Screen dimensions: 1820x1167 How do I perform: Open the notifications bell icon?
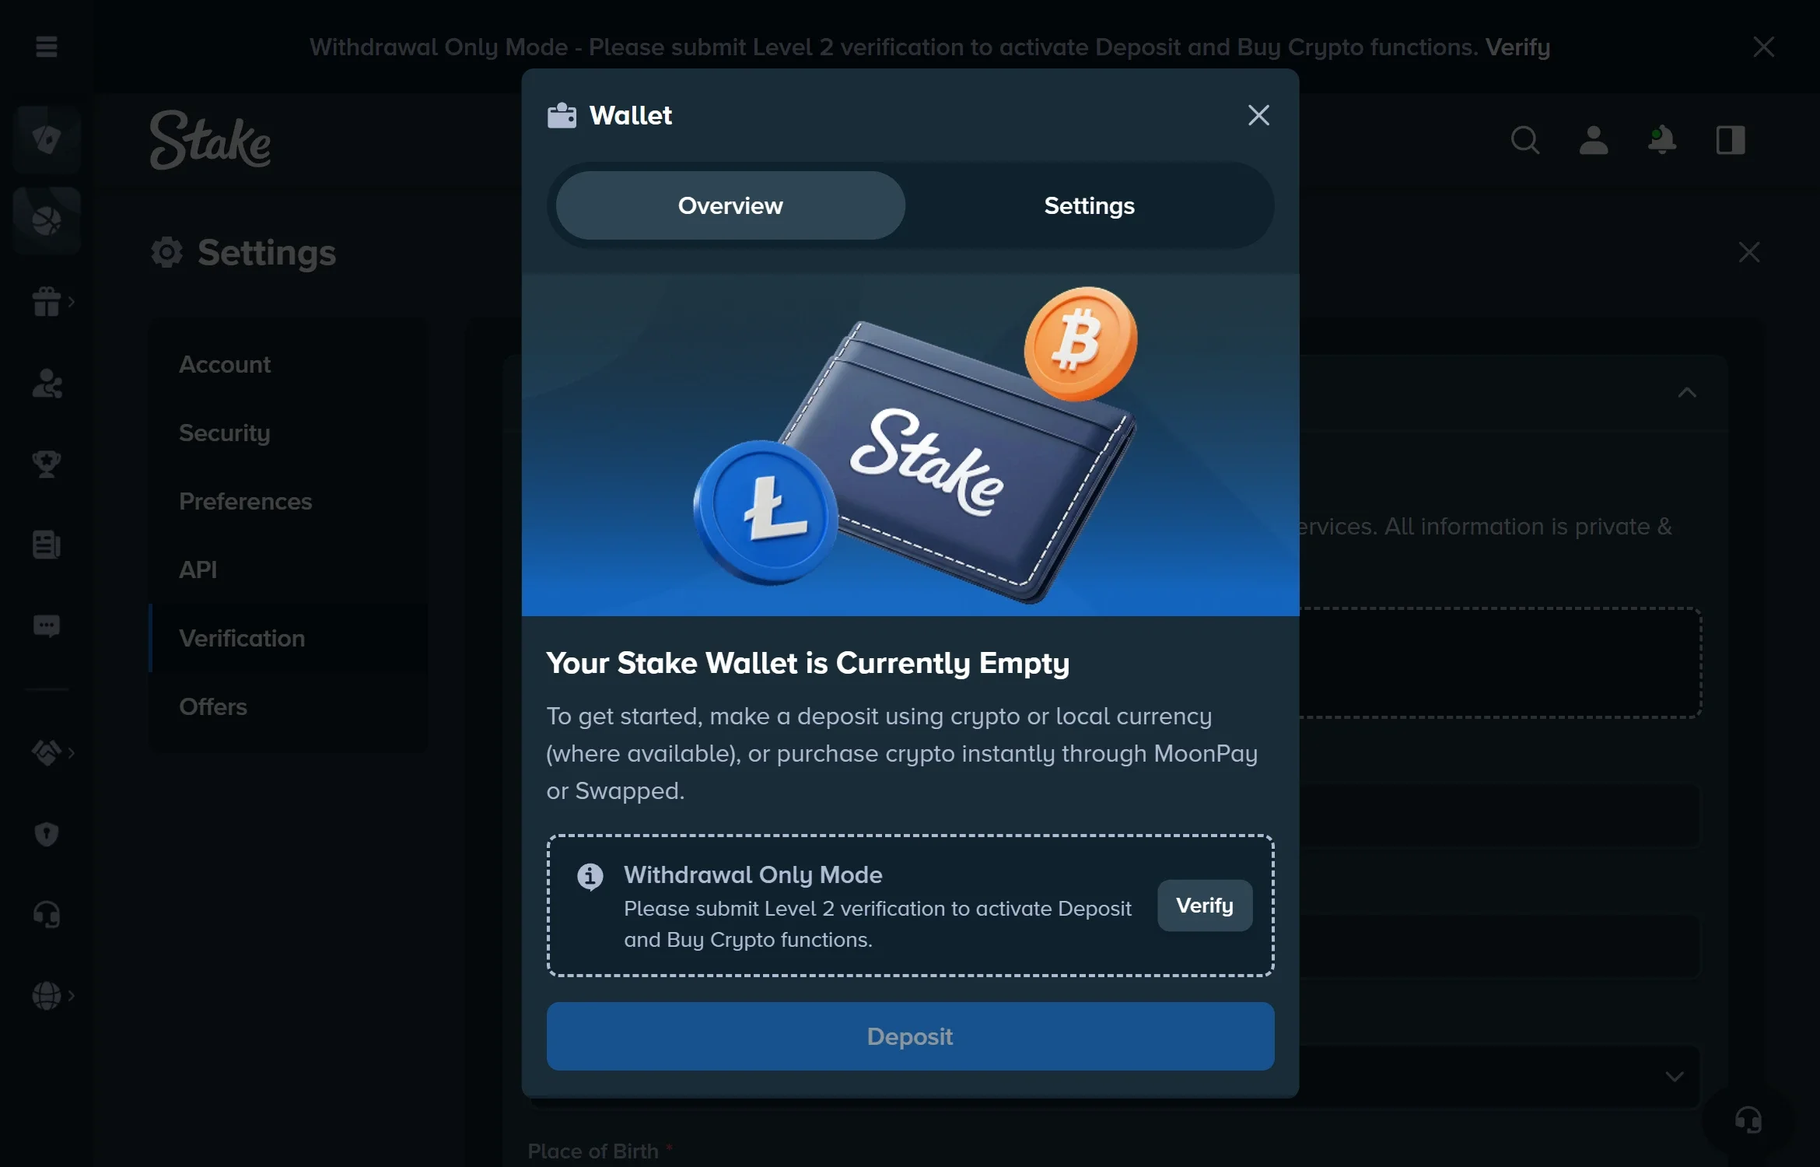coord(1661,140)
